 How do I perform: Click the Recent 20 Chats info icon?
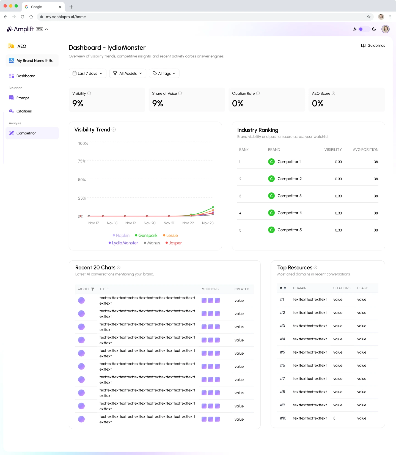[119, 267]
